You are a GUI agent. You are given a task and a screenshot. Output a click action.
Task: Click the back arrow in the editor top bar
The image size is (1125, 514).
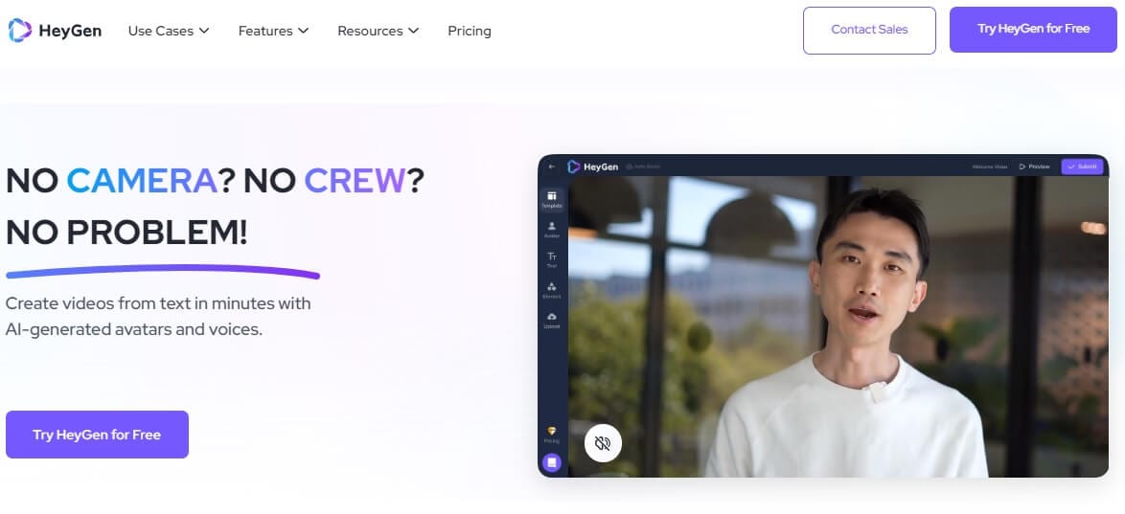(x=552, y=167)
